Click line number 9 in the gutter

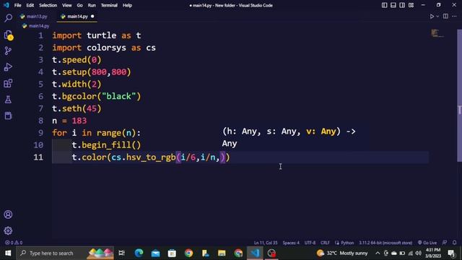(x=40, y=133)
